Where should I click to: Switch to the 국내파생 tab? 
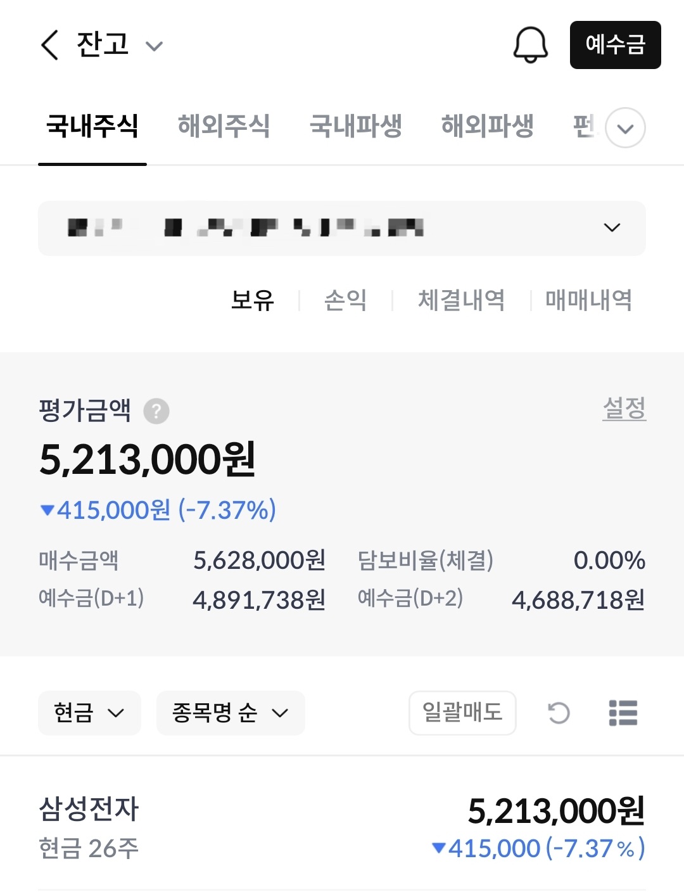[355, 125]
